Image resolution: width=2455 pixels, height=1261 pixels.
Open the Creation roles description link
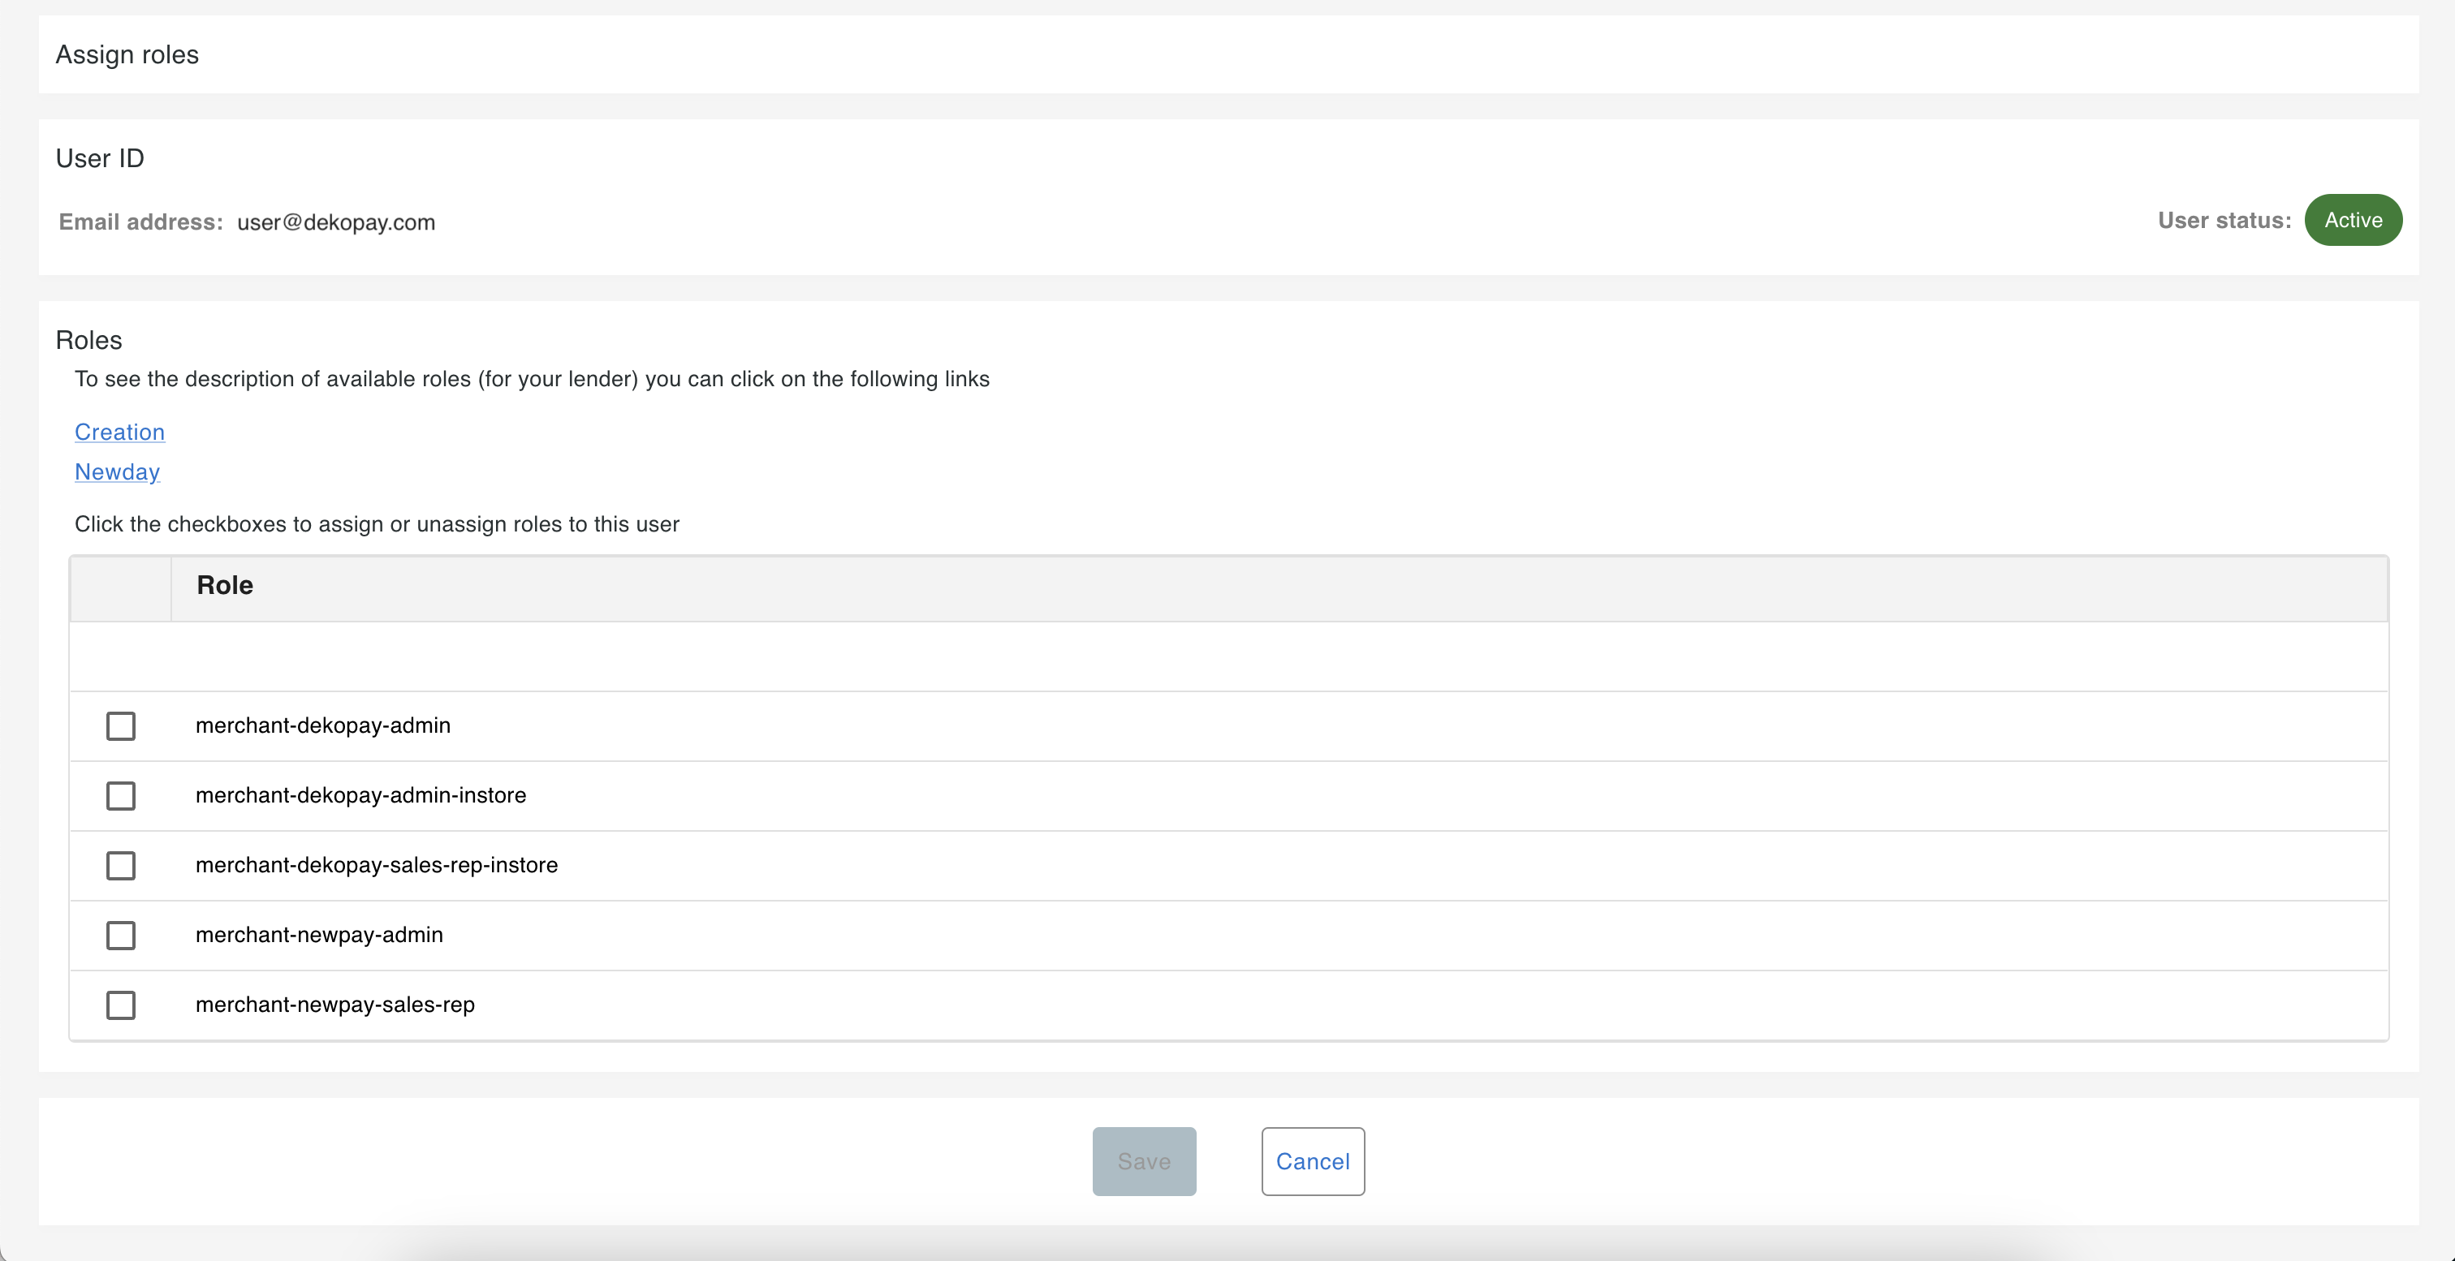click(x=119, y=432)
